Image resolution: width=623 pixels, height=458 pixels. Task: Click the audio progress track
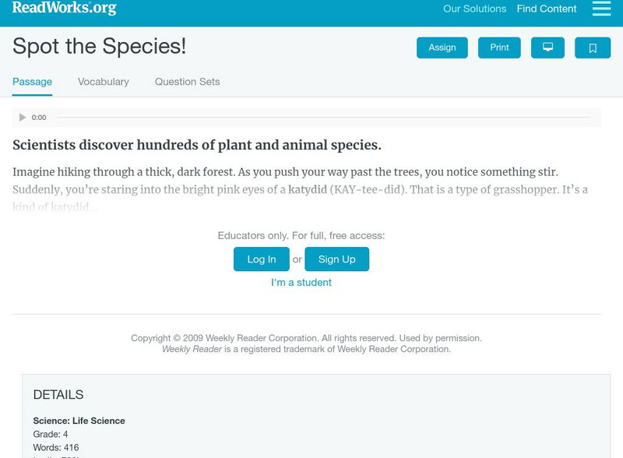323,118
